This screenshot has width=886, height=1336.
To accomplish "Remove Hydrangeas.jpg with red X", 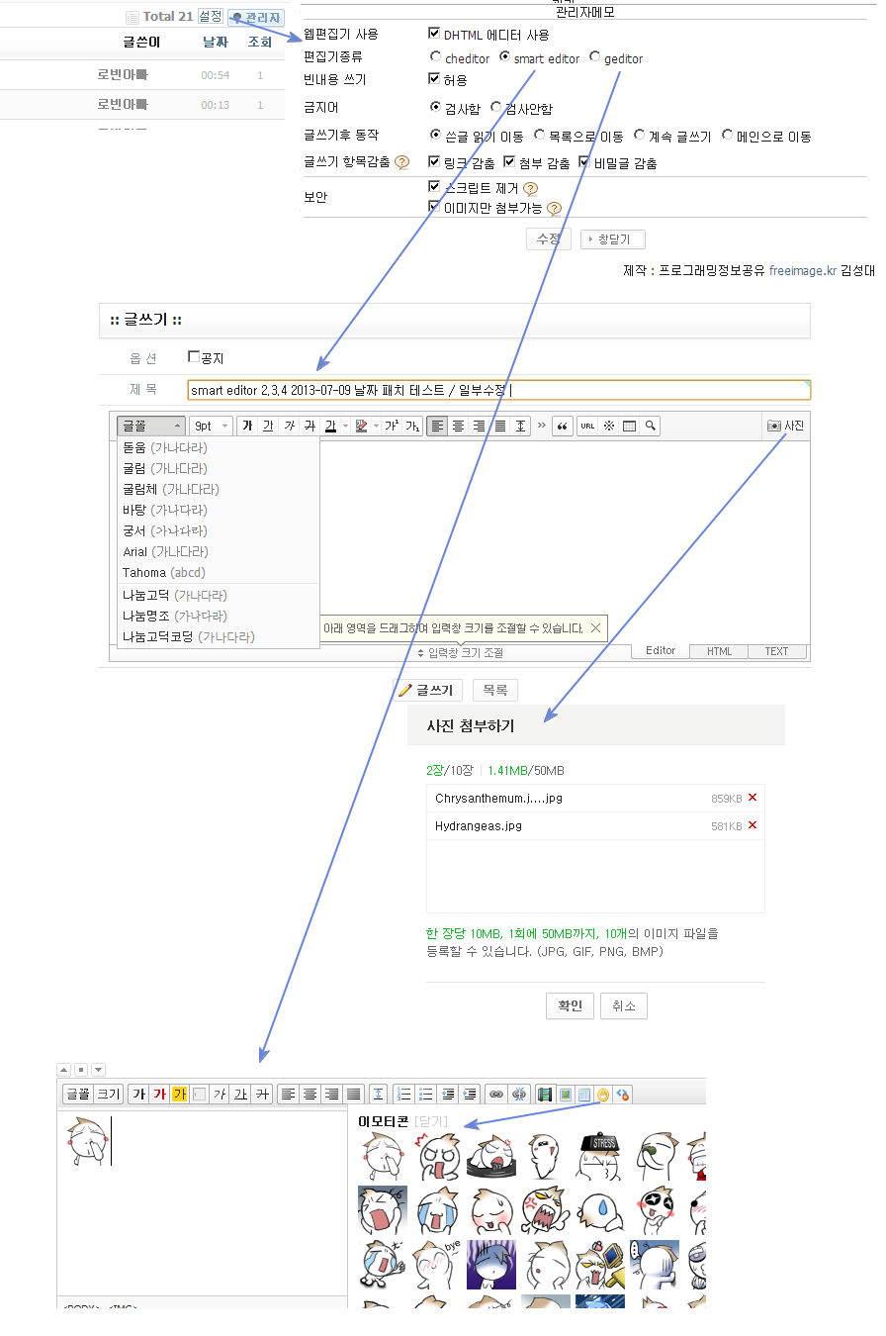I will pos(753,825).
